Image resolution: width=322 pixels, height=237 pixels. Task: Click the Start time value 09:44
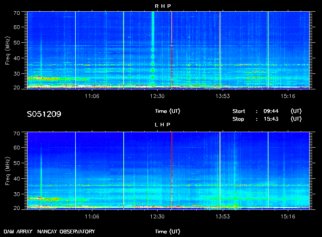pyautogui.click(x=271, y=111)
